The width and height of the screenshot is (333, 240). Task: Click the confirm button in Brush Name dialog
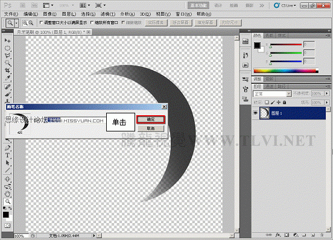pyautogui.click(x=151, y=119)
